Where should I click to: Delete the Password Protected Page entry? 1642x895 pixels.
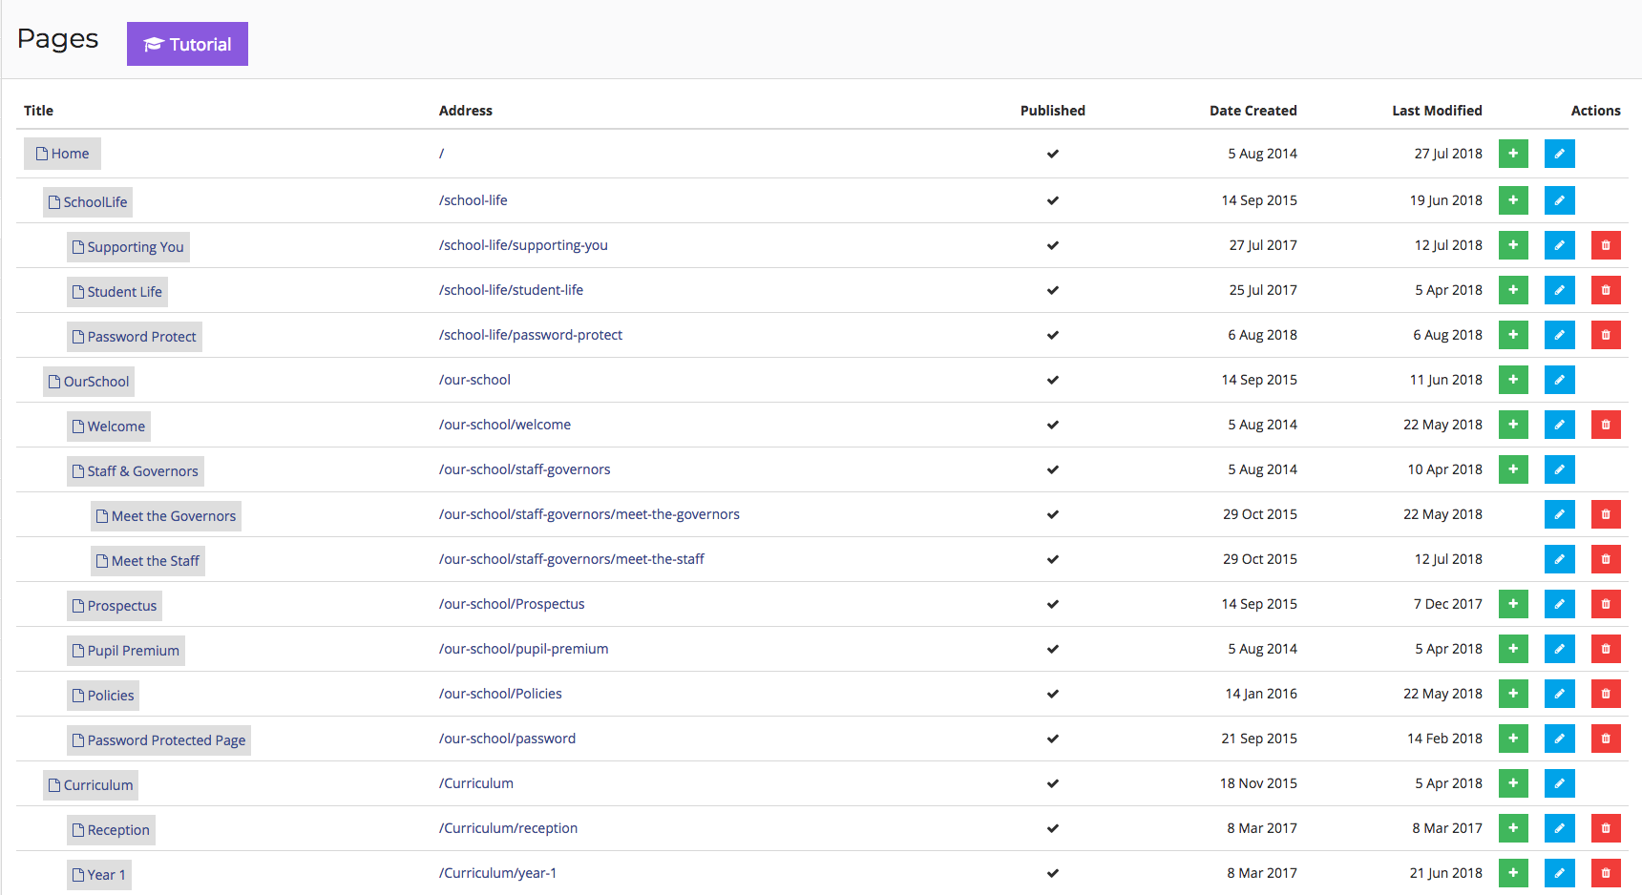coord(1605,739)
